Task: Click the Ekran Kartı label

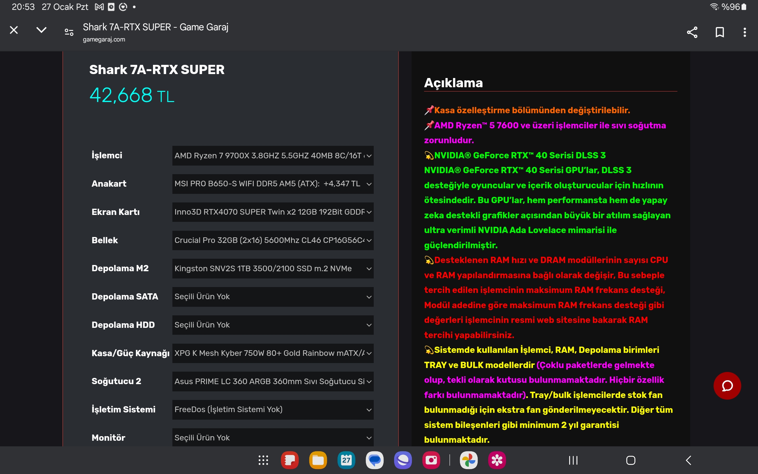Action: pos(115,212)
